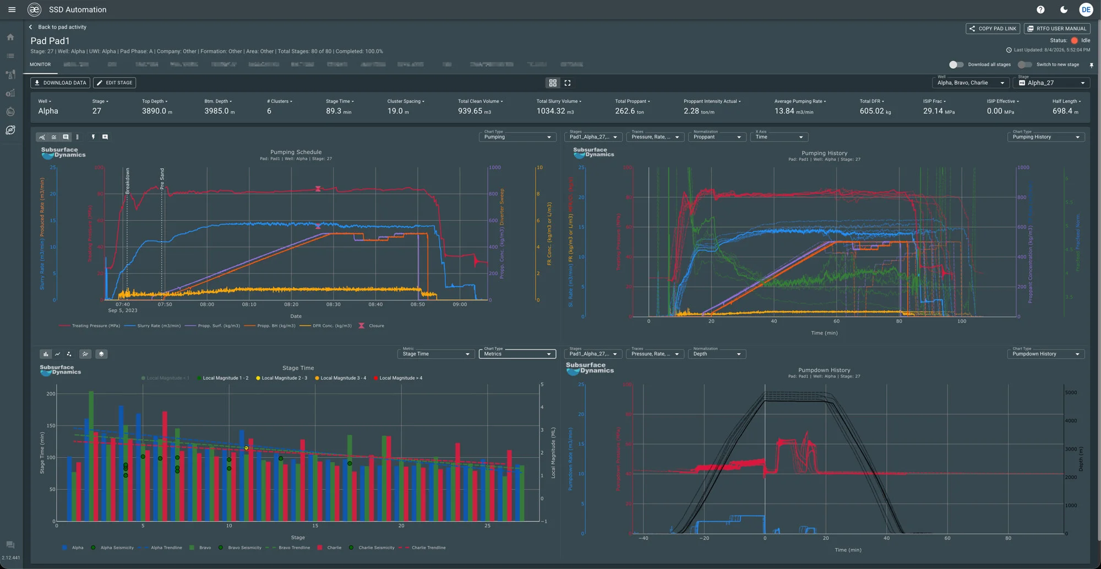The image size is (1101, 569).
Task: Click EDIT STAGE button
Action: 115,83
